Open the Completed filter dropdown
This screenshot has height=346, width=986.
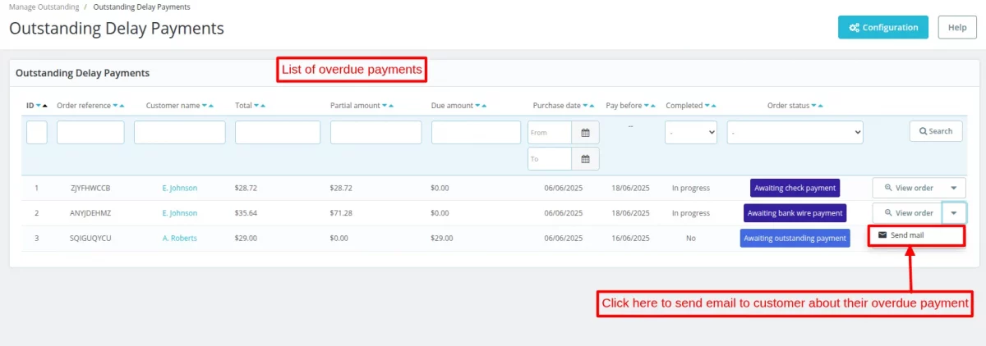(690, 132)
